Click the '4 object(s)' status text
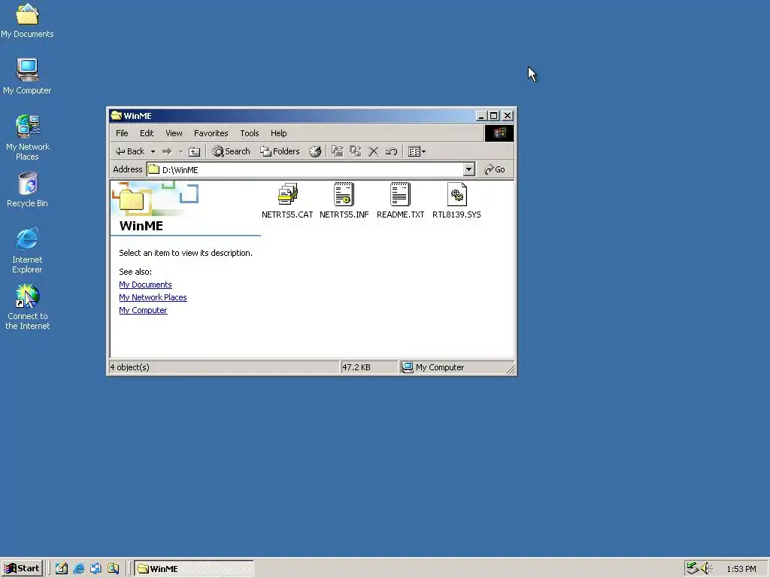Image resolution: width=770 pixels, height=578 pixels. (129, 367)
